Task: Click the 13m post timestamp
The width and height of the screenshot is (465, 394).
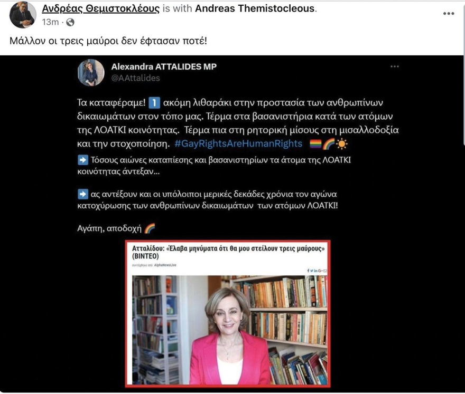Action: tap(50, 22)
